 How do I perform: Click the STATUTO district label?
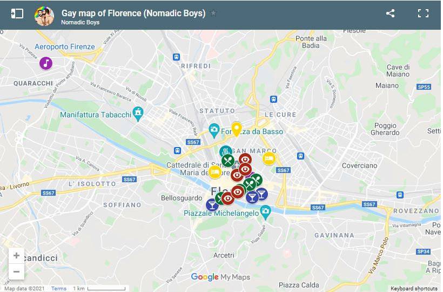click(x=217, y=111)
